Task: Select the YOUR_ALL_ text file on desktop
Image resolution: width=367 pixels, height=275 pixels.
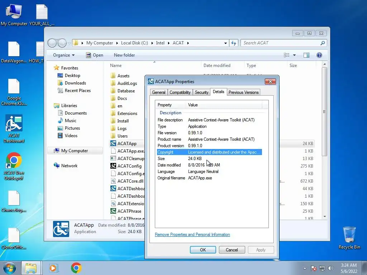Action: [x=42, y=14]
